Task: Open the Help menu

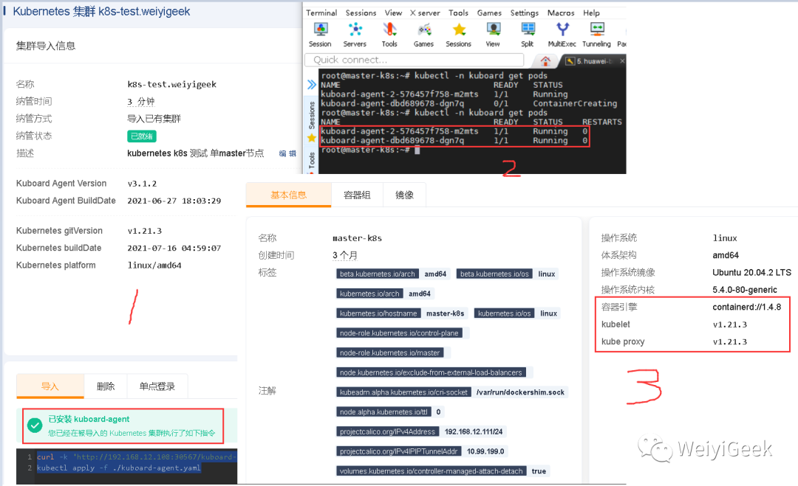Action: 591,13
